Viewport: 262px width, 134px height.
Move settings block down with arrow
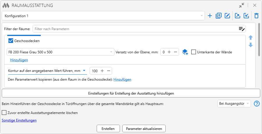(251, 45)
